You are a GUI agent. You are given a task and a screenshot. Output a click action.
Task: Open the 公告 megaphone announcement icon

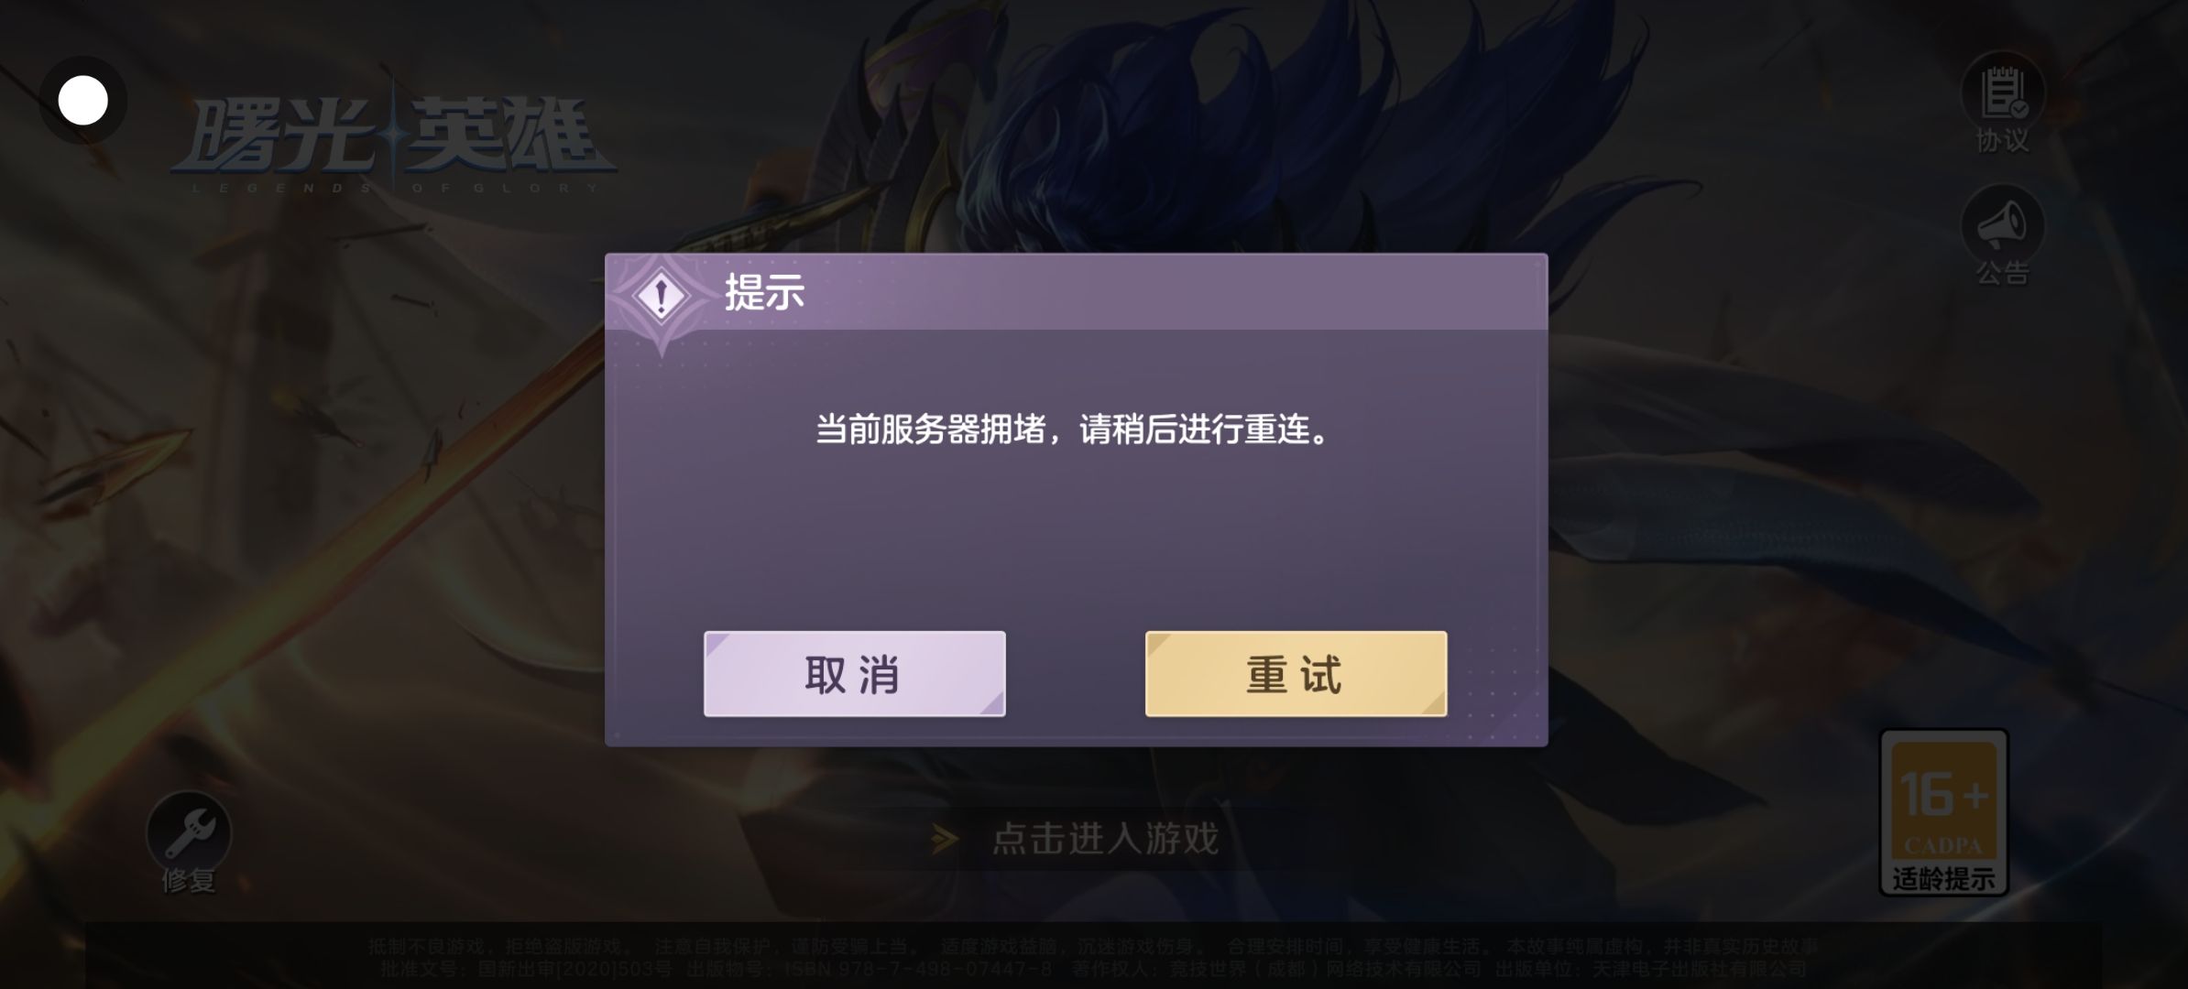(x=2003, y=225)
